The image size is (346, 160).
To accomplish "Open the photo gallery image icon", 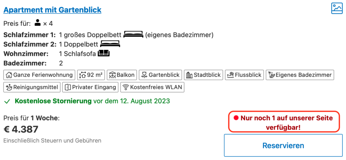I will 337,8.
